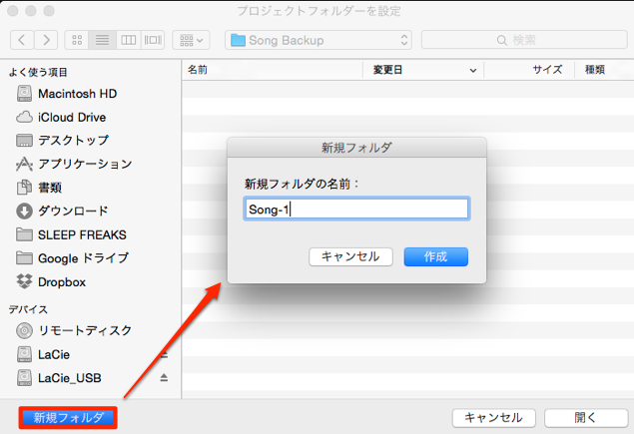Select Macintosh HD in sidebar
The image size is (634, 434).
point(67,94)
